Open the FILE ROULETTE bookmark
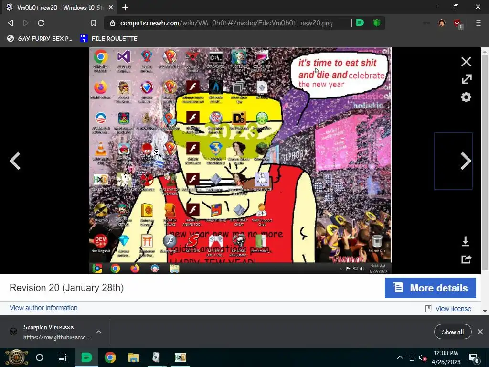489x367 pixels. click(108, 38)
